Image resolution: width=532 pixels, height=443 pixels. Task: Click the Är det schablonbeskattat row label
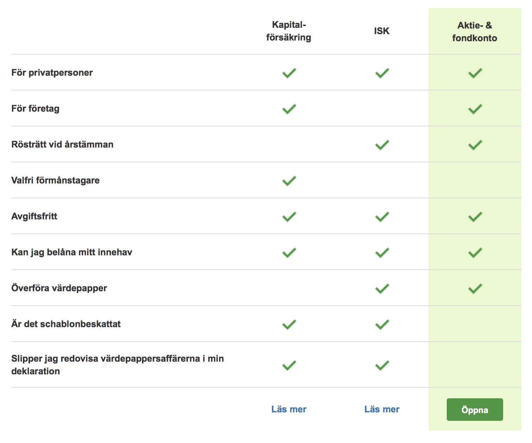[x=66, y=324]
